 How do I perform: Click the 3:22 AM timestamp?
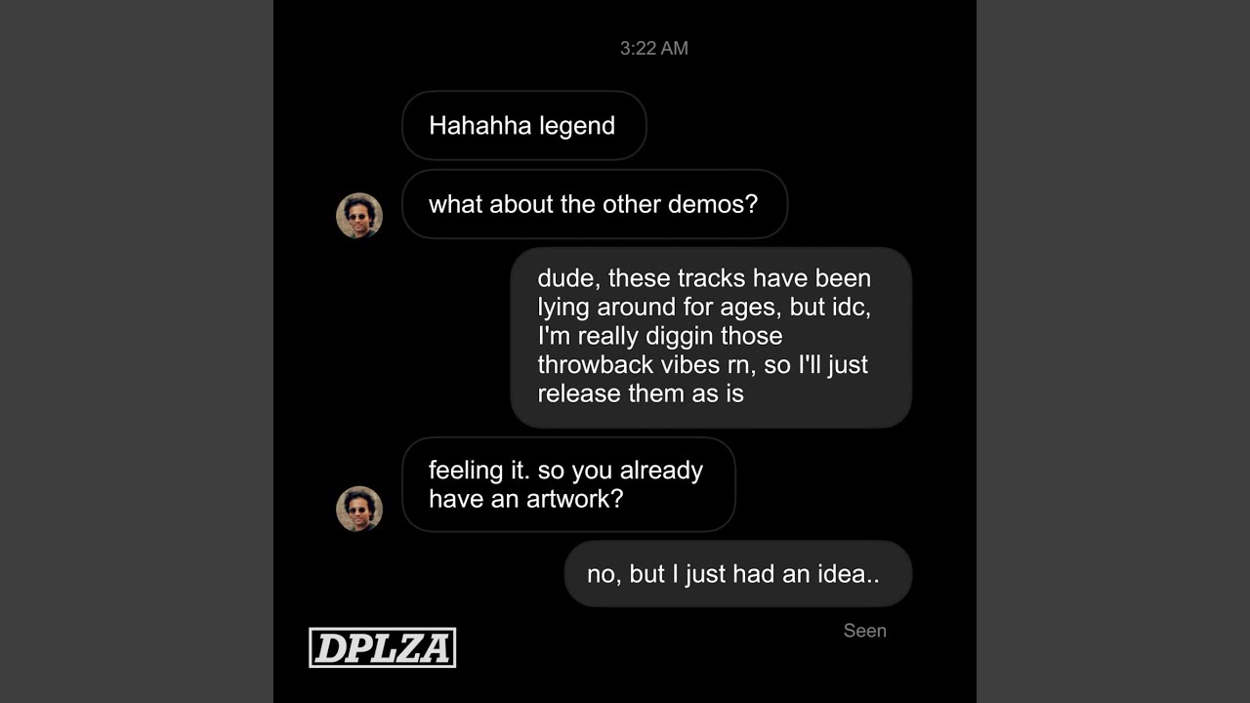tap(654, 48)
